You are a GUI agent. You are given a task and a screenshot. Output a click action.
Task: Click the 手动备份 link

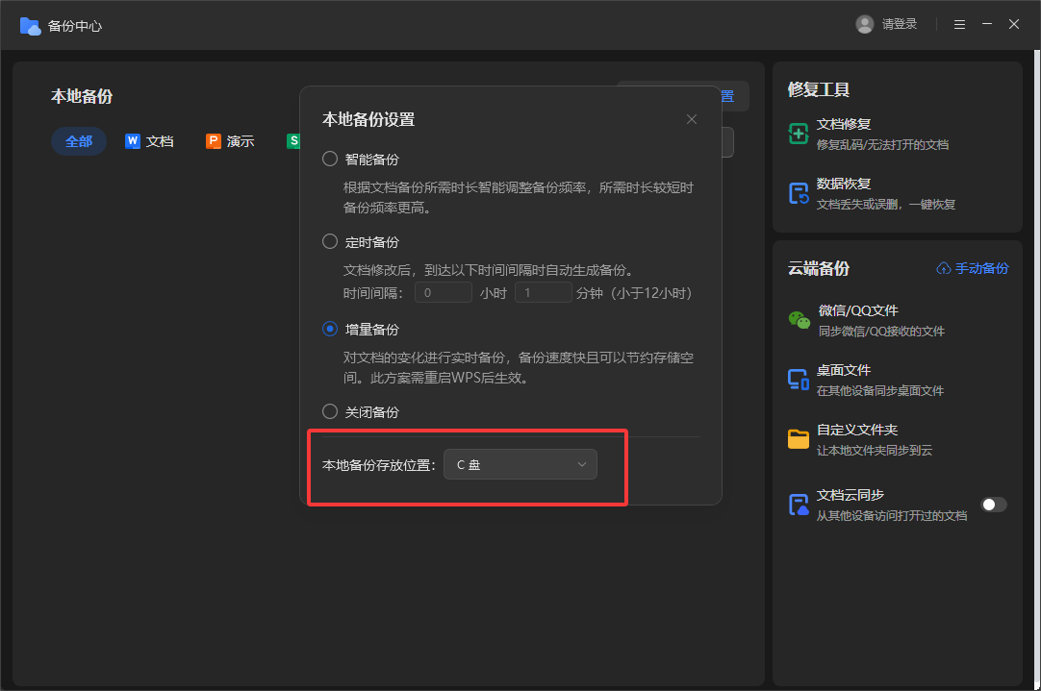tap(973, 269)
